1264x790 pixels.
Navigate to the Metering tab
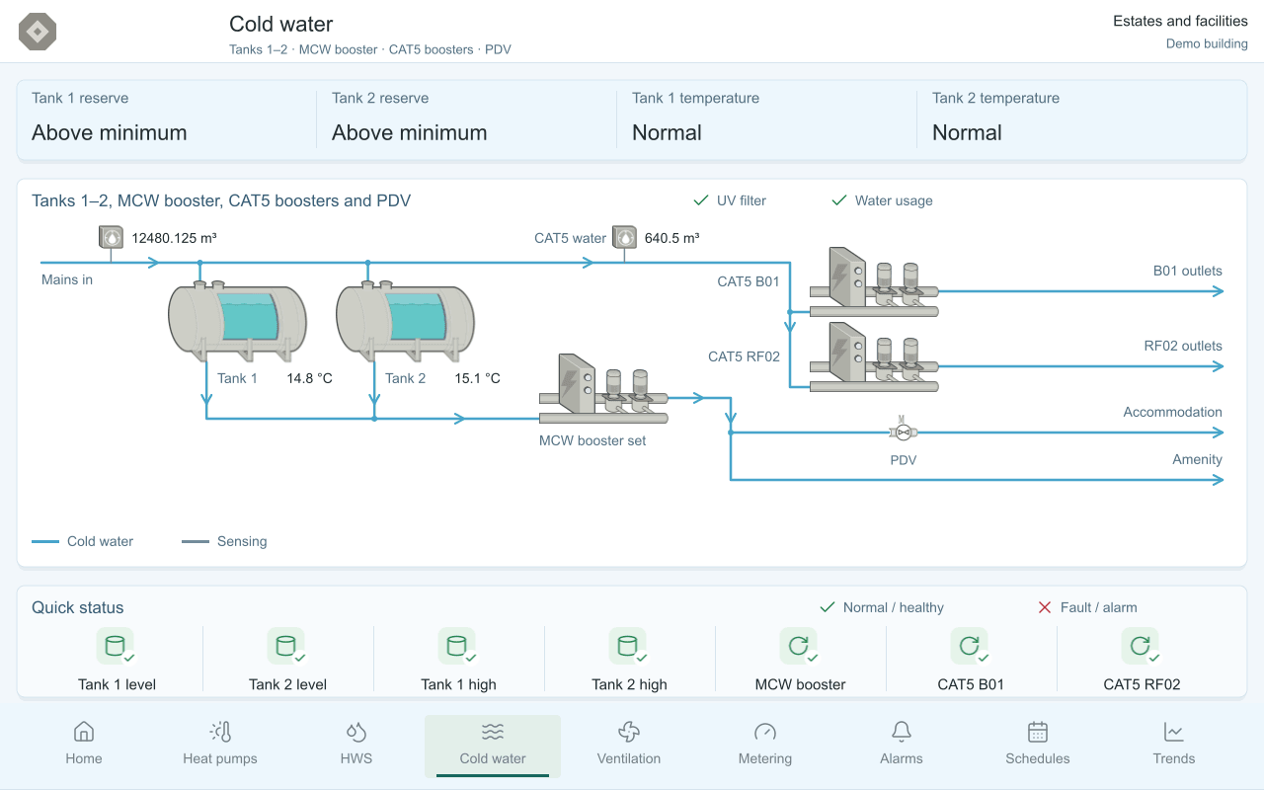coord(765,745)
